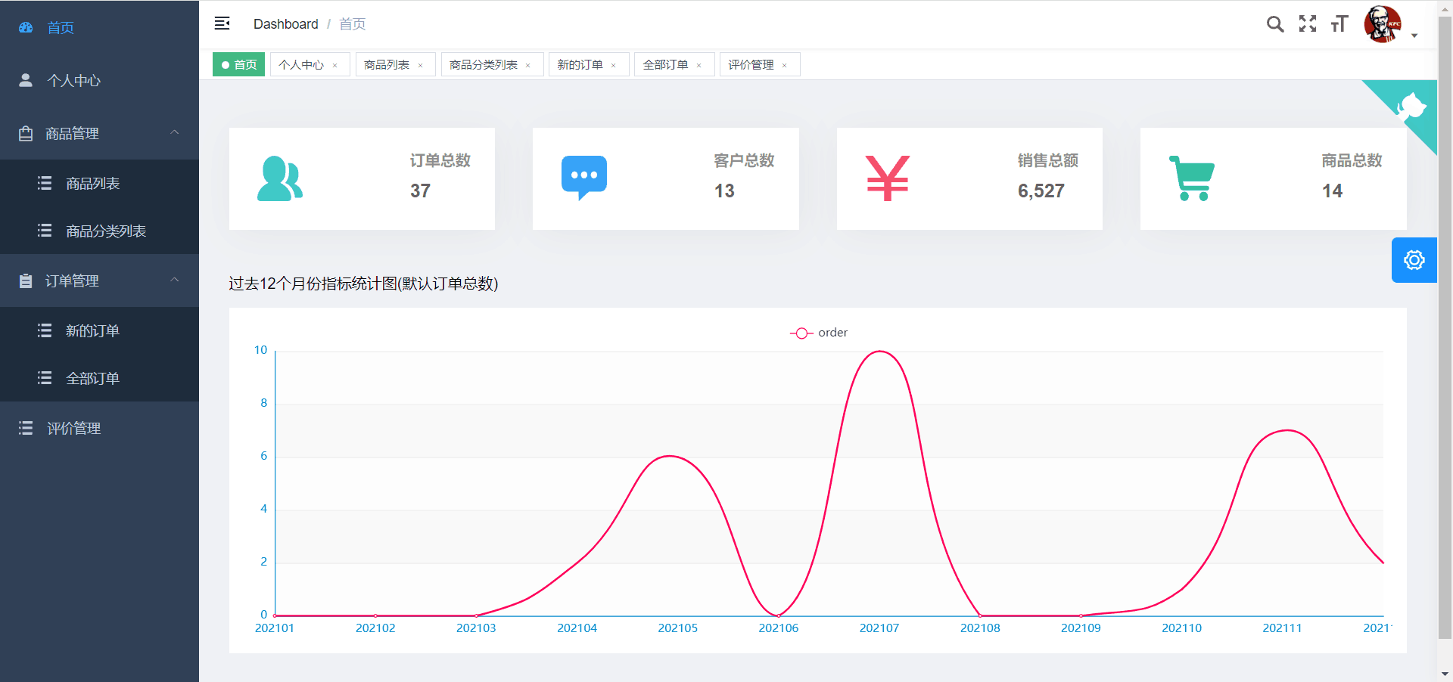Click the chart title 过去12个月份指标统计图
Image resolution: width=1453 pixels, height=682 pixels.
(363, 284)
